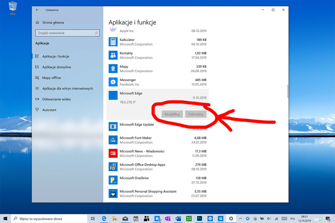Click the Kalkulator app icon
This screenshot has height=223, width=335.
[113, 42]
